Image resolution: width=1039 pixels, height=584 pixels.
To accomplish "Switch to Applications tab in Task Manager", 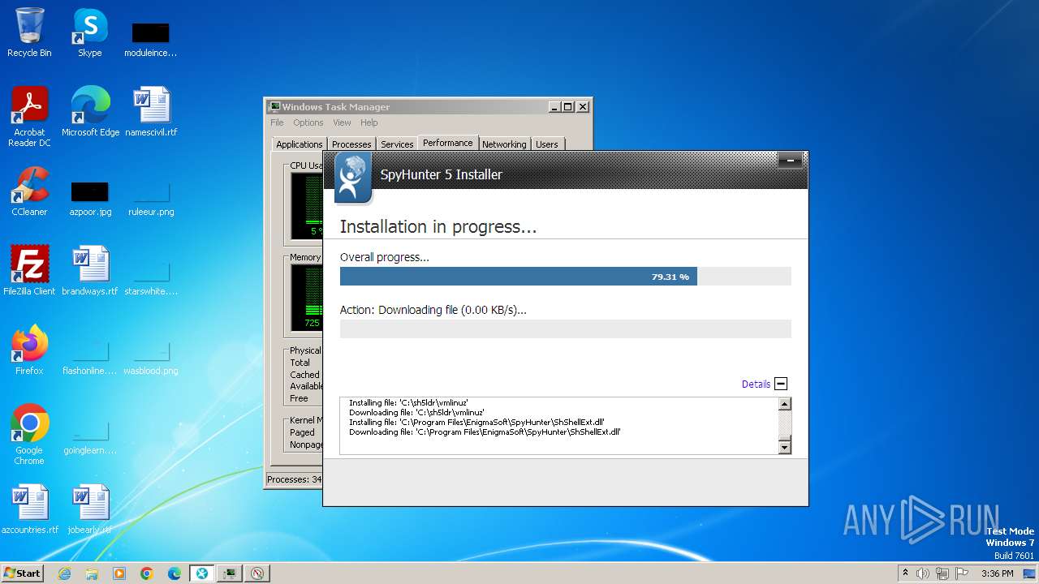I will coord(299,144).
